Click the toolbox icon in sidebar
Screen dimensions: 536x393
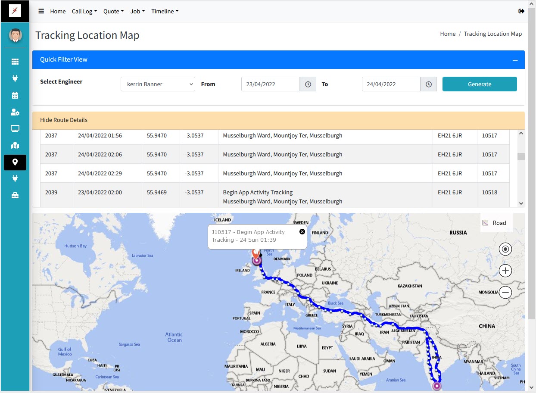(x=15, y=195)
